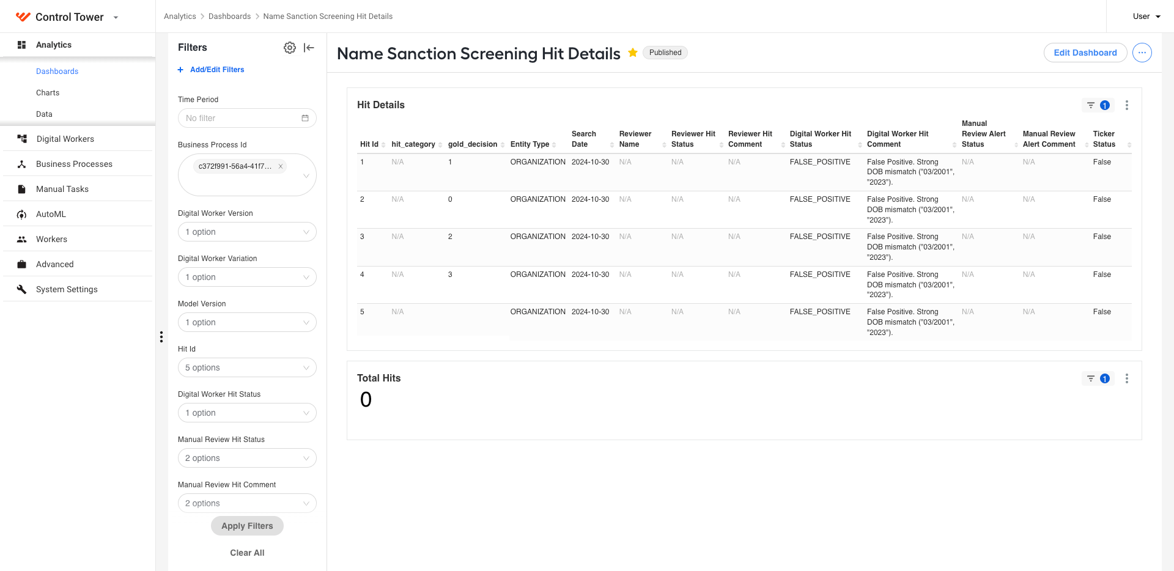The height and width of the screenshot is (571, 1174).
Task: Sort table by Digital Worker Hit Comment
Action: pos(954,145)
